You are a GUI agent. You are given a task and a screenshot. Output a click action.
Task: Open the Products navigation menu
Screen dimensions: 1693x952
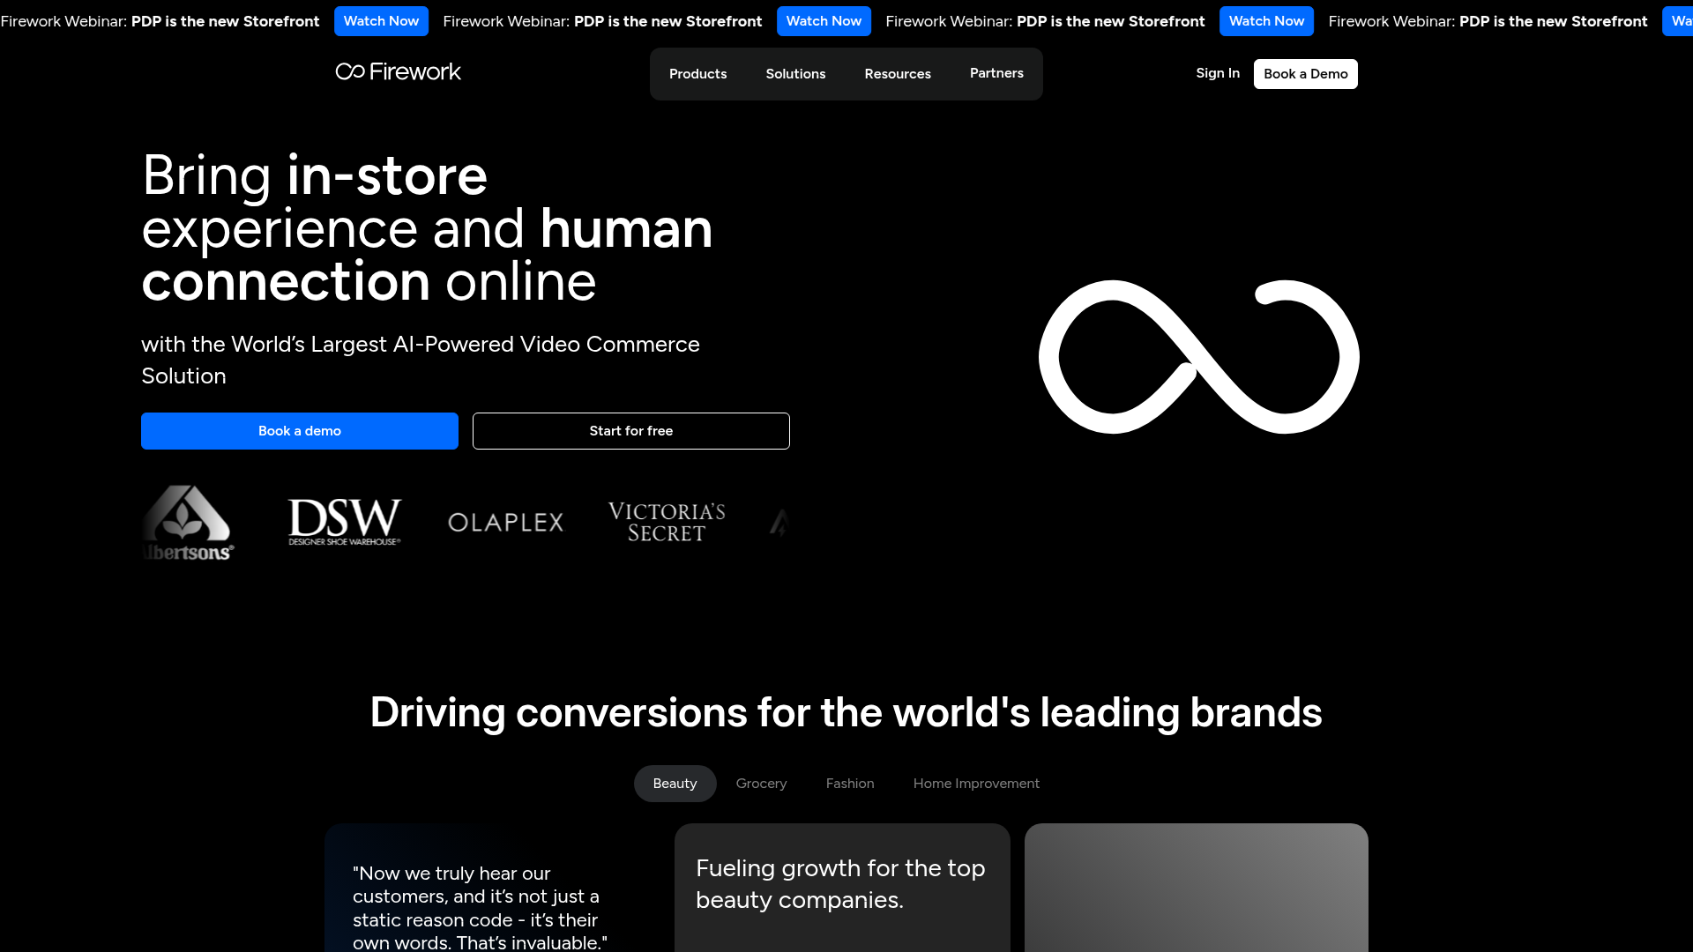697,74
